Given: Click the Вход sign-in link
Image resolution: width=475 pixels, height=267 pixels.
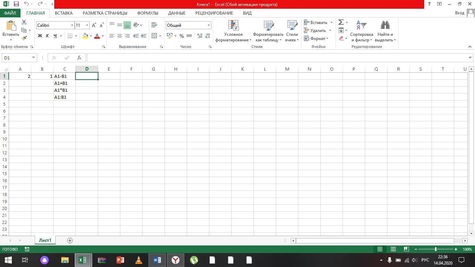Looking at the screenshot, I should pos(460,13).
